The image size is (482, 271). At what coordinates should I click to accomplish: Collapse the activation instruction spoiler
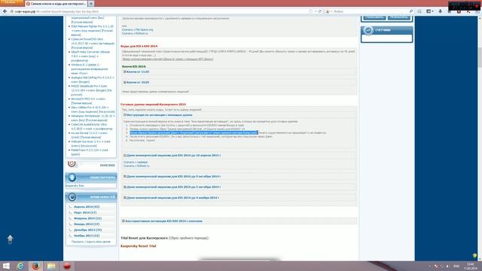coord(158,115)
